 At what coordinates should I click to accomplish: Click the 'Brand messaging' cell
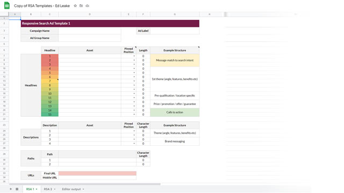point(175,142)
